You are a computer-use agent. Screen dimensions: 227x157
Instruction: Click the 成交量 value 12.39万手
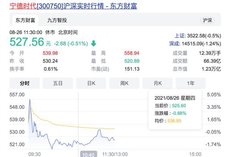tap(210, 53)
